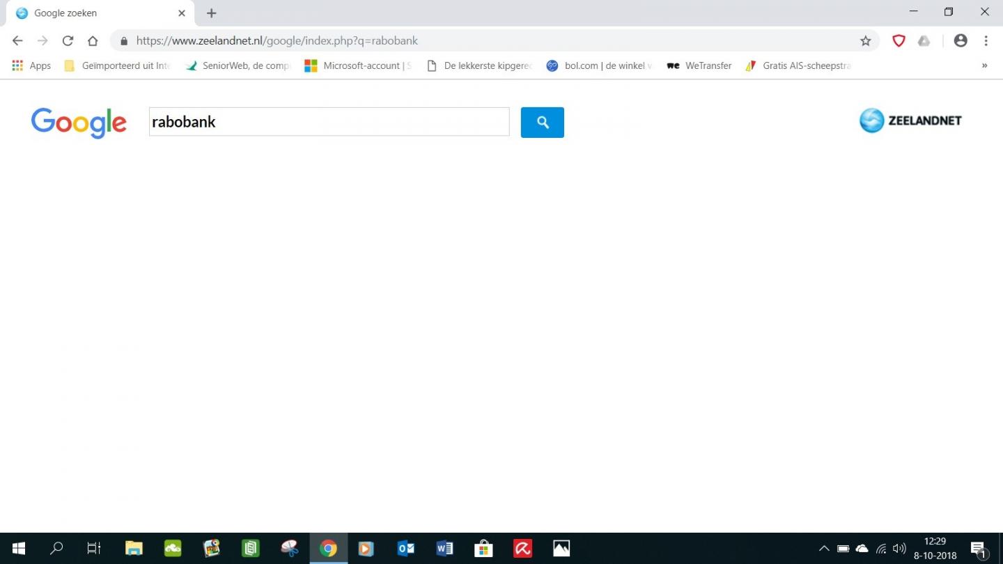Click the Google logo

79,123
